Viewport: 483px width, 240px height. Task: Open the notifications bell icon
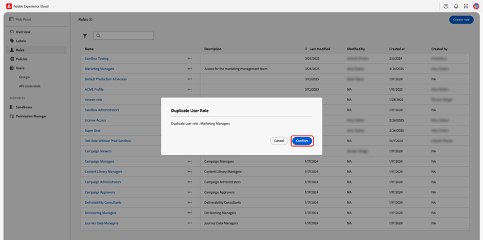click(456, 6)
